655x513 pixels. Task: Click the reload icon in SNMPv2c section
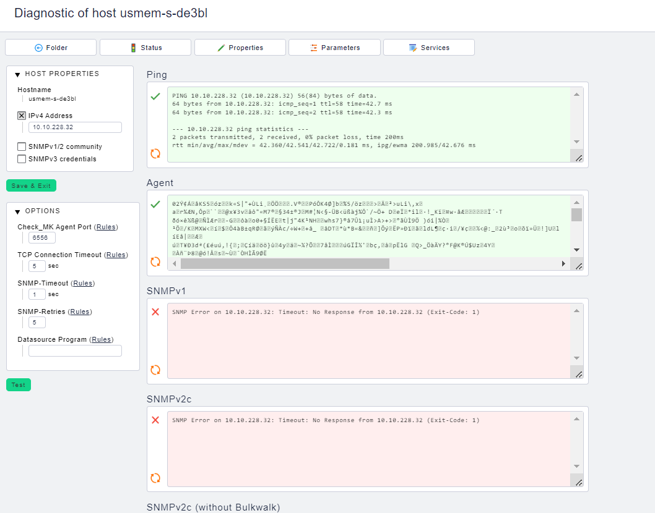155,478
